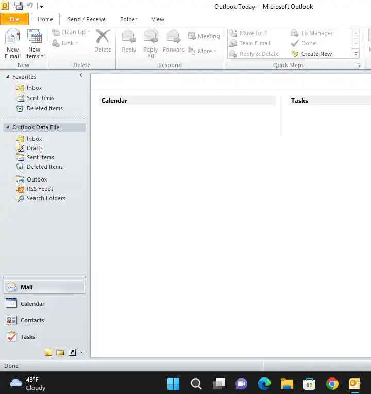
Task: Open the weather widget showing 43°F
Action: (27, 384)
